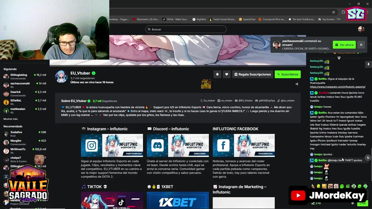372x209 pixels.
Task: Click Regala Suscripciones button
Action: pos(253,74)
